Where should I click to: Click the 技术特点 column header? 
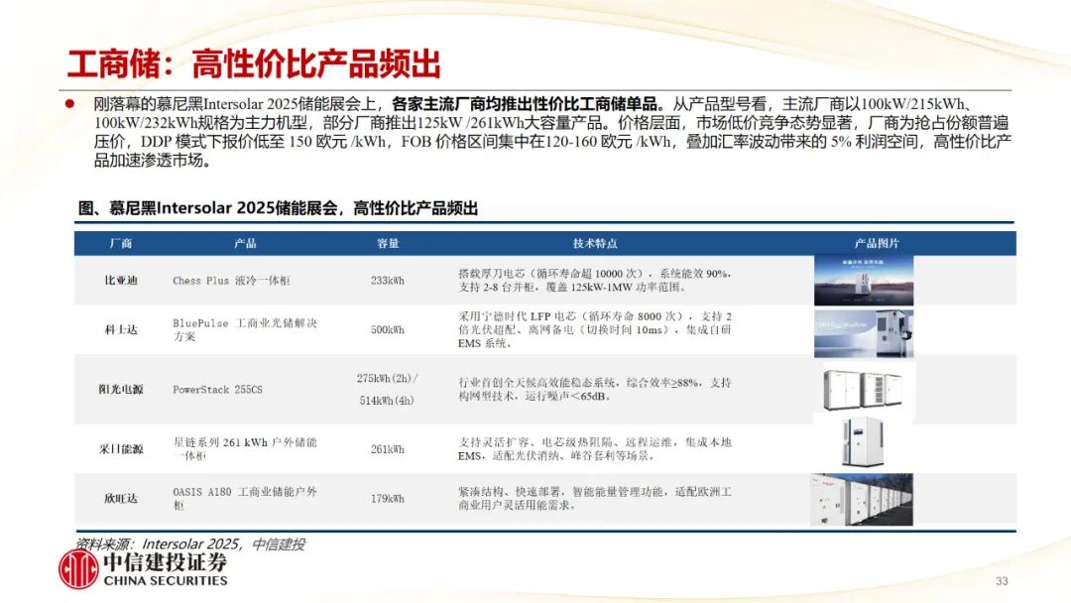595,243
